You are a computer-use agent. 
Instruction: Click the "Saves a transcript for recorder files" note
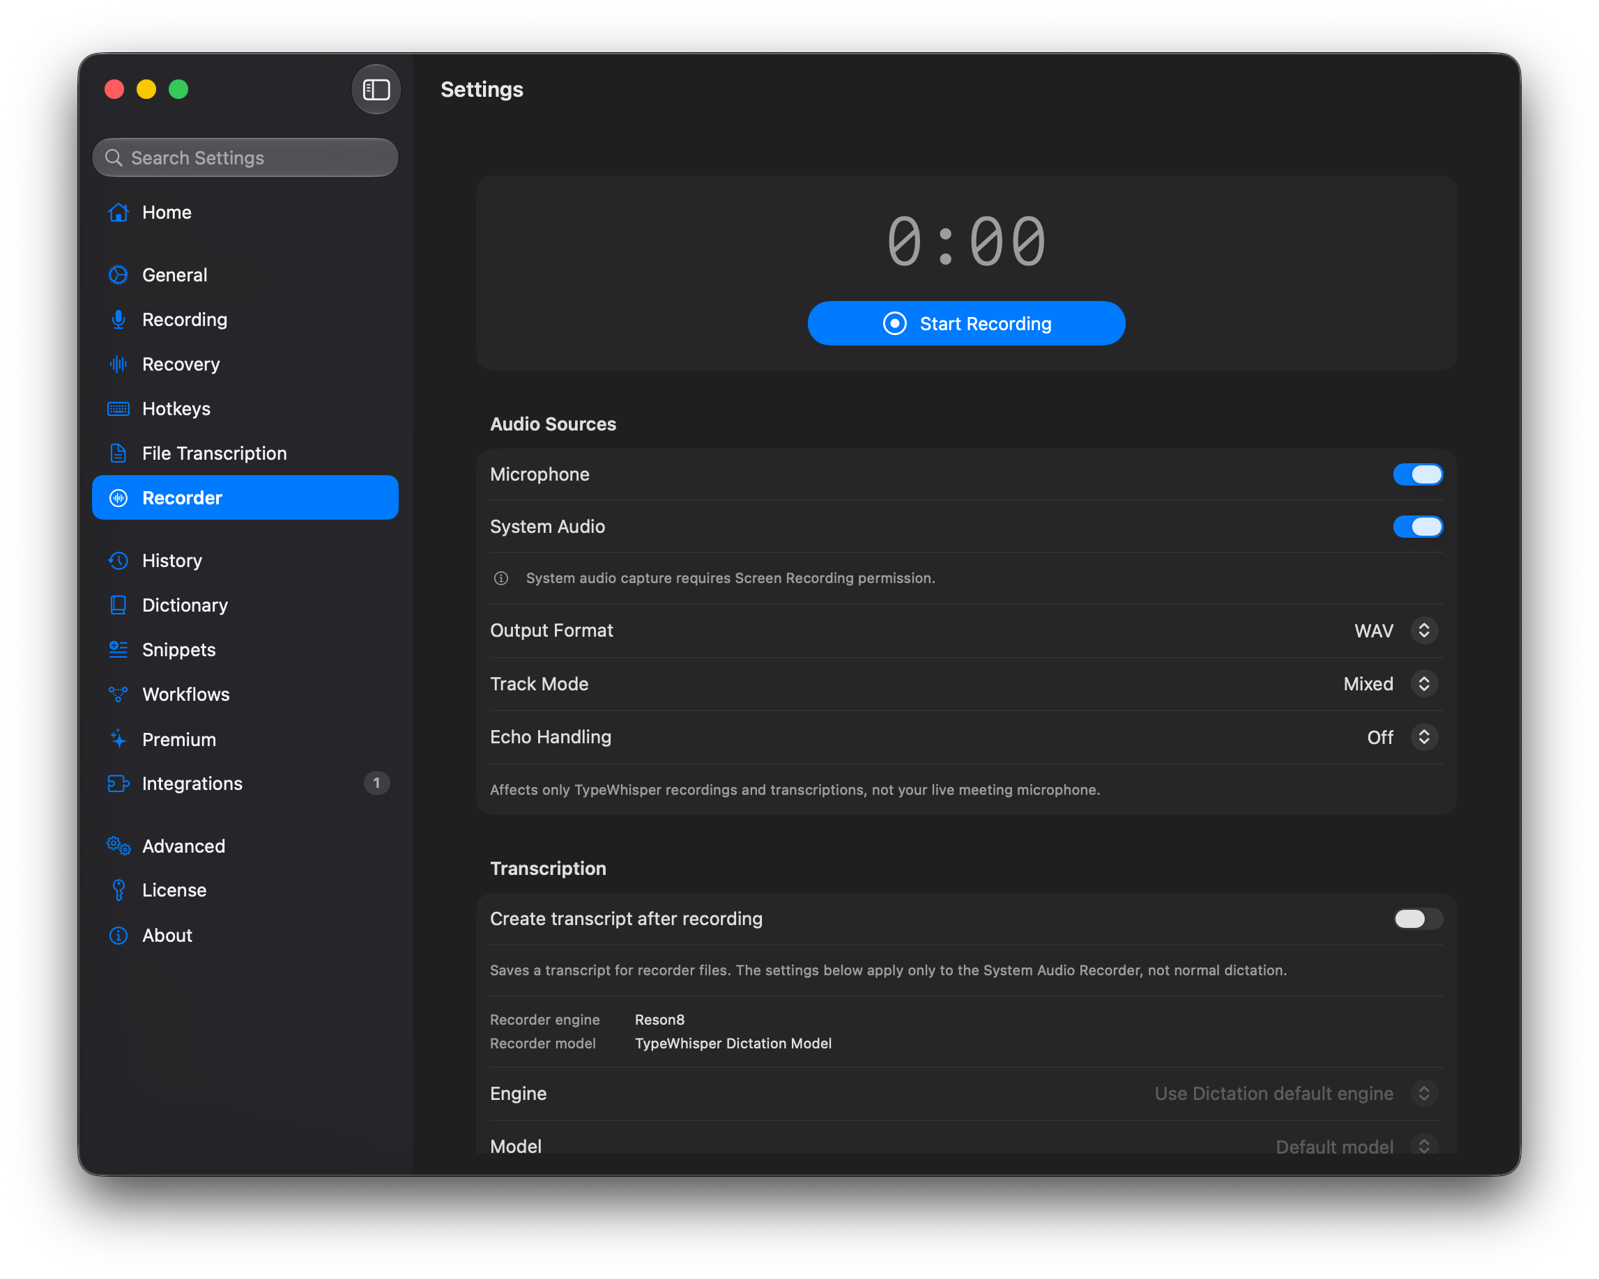point(888,970)
